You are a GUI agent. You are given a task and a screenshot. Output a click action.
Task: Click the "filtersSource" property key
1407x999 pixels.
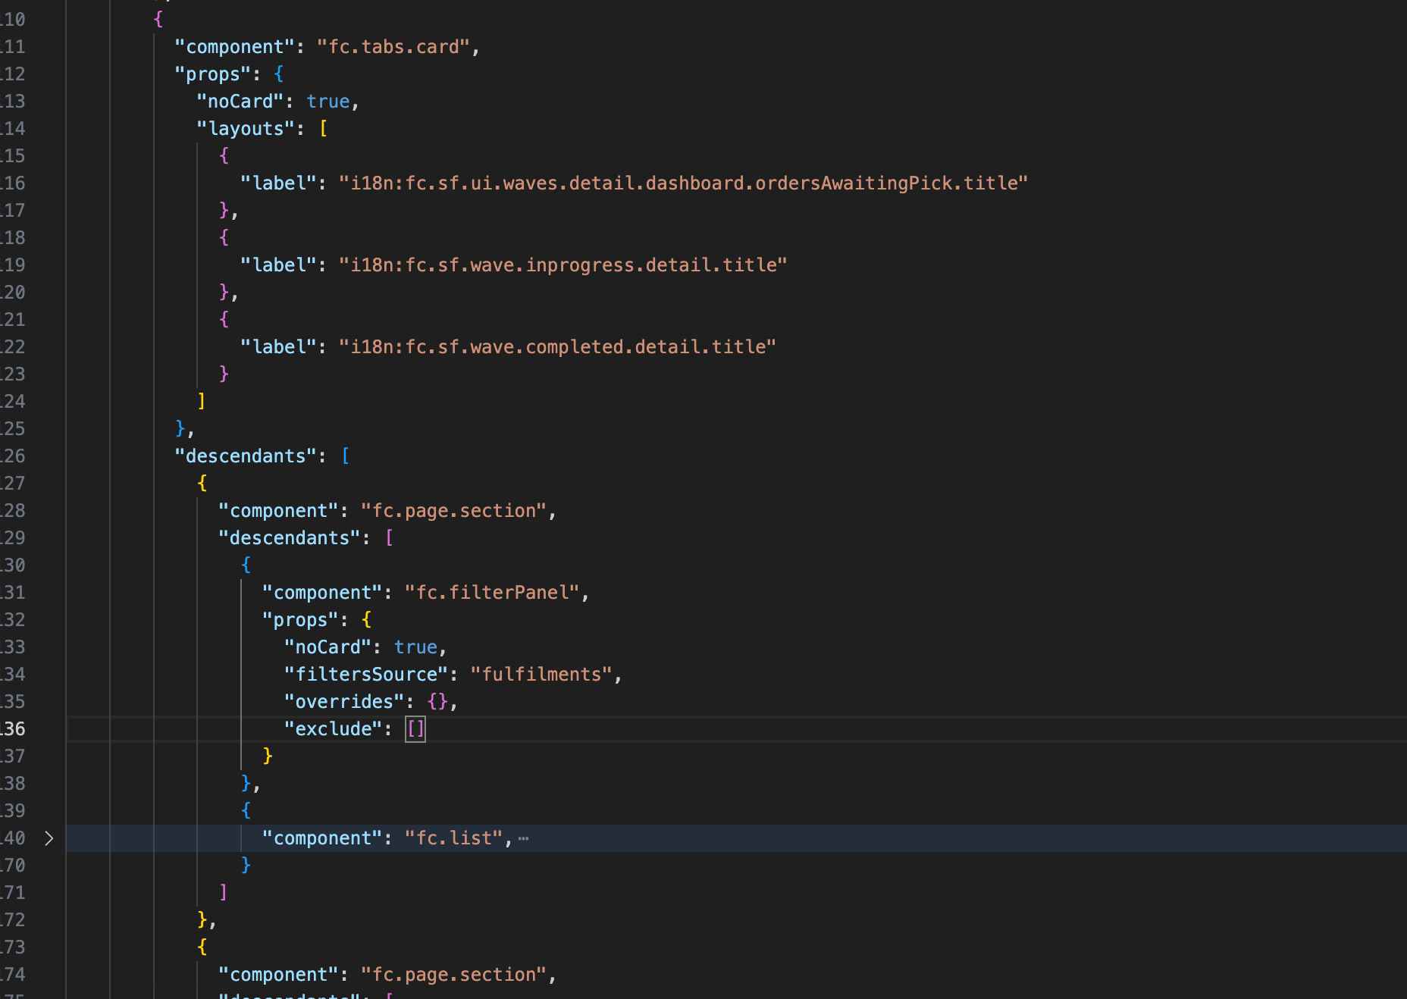coord(366,675)
